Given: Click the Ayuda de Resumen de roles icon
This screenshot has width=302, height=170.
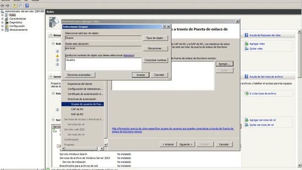Looking at the screenshot, I should pos(246,35).
